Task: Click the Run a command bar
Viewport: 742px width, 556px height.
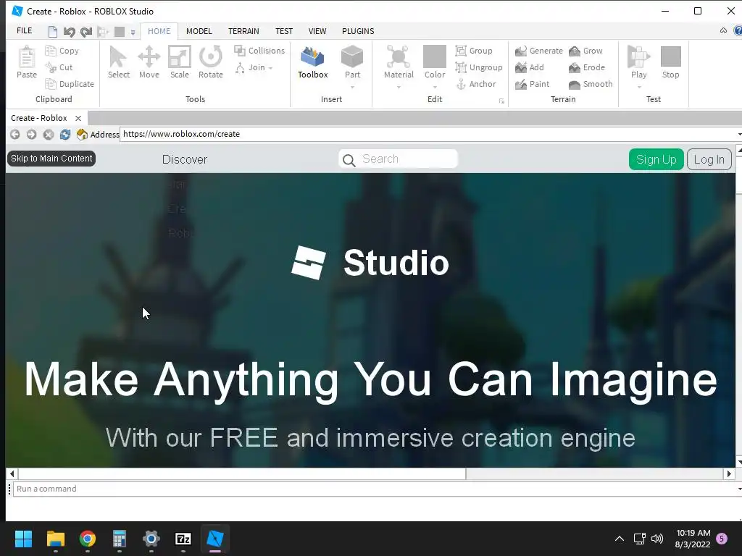Action: pyautogui.click(x=375, y=489)
